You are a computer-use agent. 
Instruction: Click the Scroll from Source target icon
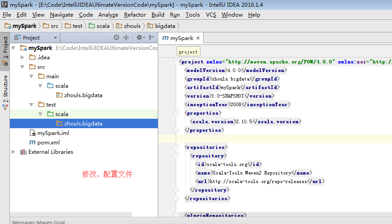pos(116,37)
